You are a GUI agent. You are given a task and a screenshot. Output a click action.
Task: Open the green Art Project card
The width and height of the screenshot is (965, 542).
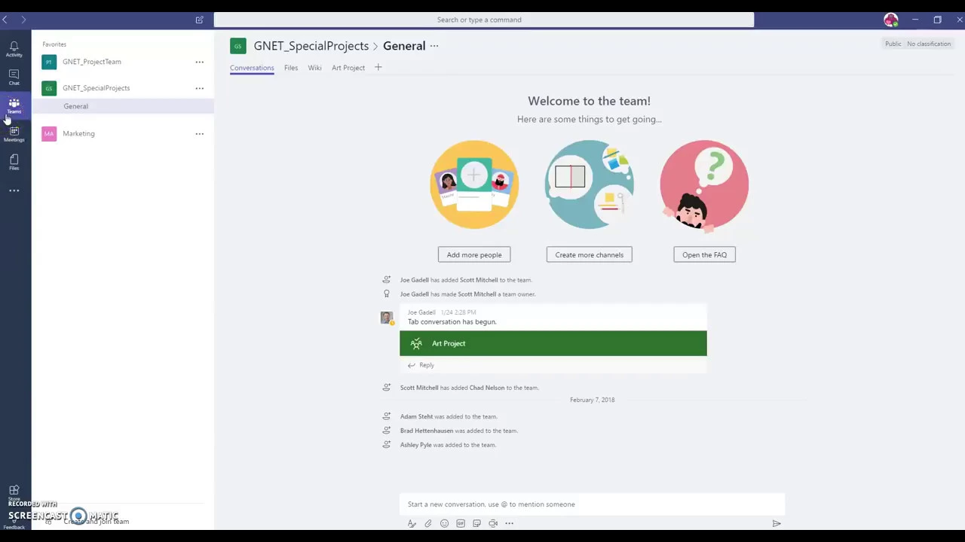(x=553, y=343)
